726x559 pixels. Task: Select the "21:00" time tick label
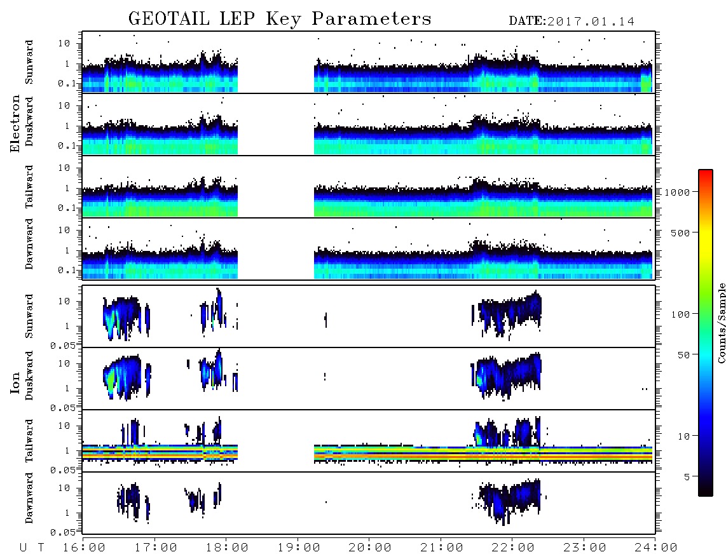click(x=442, y=548)
